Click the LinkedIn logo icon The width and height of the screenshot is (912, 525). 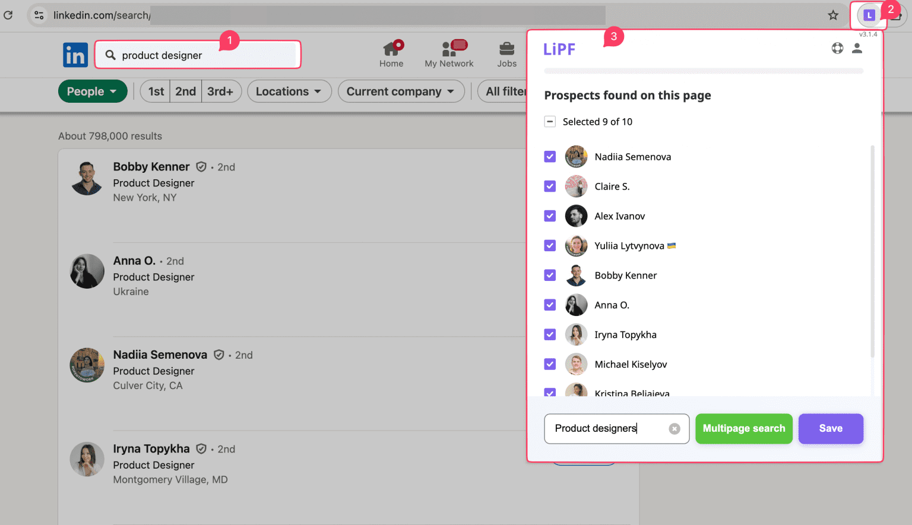[75, 55]
